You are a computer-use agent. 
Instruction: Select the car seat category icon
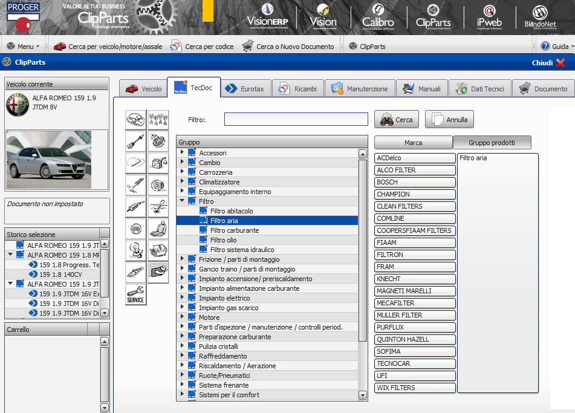pos(158,229)
